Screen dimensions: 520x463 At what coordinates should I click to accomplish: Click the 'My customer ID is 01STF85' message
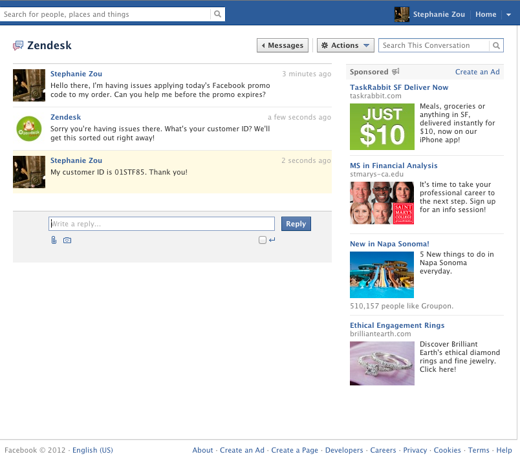119,172
